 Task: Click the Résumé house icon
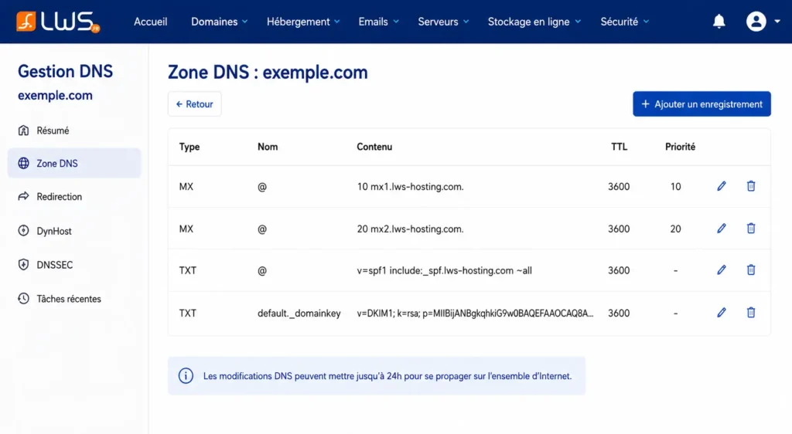(x=23, y=131)
